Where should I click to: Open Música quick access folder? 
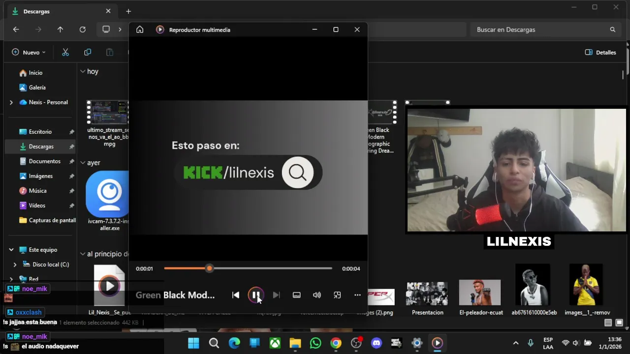(37, 191)
